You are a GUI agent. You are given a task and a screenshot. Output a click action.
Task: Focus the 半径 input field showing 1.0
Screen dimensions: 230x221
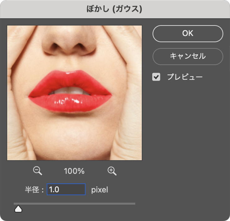click(x=66, y=189)
